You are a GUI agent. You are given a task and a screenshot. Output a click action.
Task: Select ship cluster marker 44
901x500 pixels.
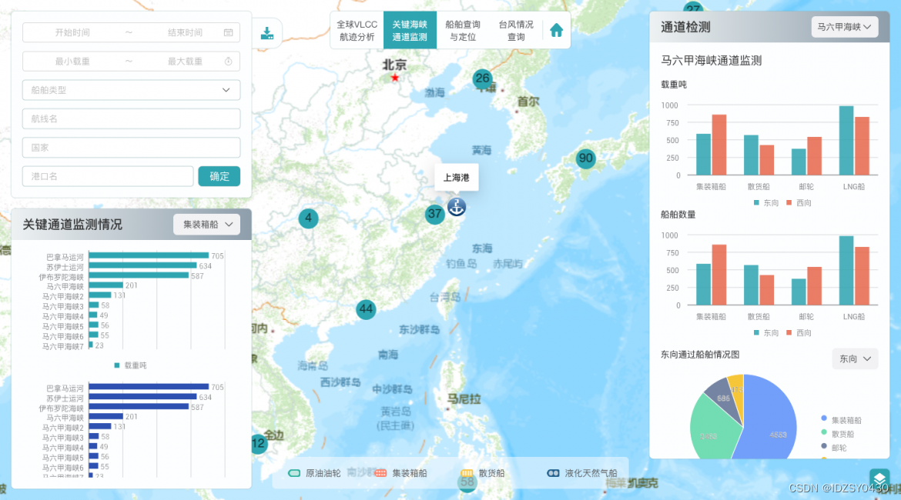pos(366,310)
